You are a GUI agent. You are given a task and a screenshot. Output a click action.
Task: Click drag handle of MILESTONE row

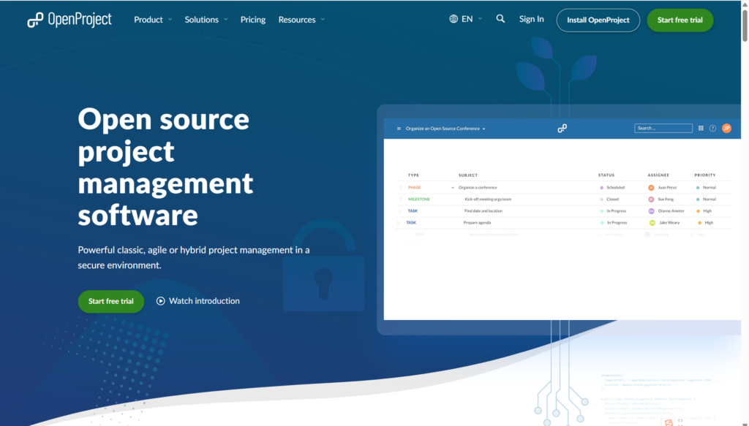(400, 199)
